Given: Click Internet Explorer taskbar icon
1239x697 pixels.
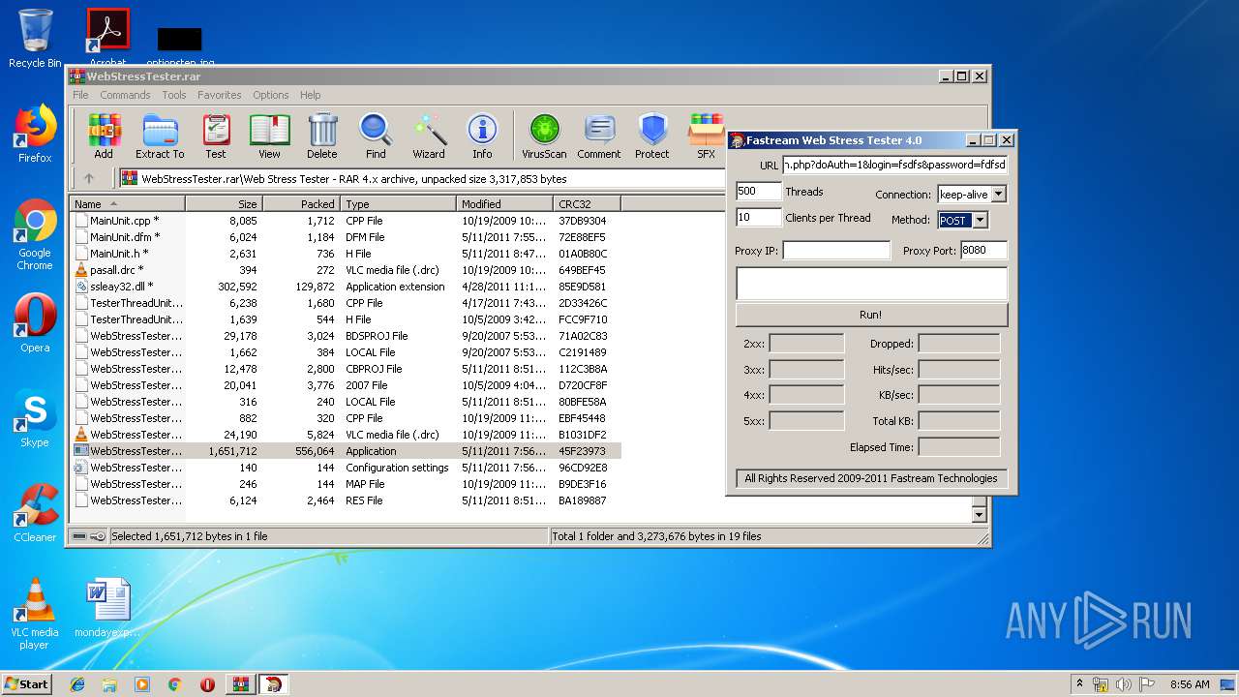Looking at the screenshot, I should [77, 684].
